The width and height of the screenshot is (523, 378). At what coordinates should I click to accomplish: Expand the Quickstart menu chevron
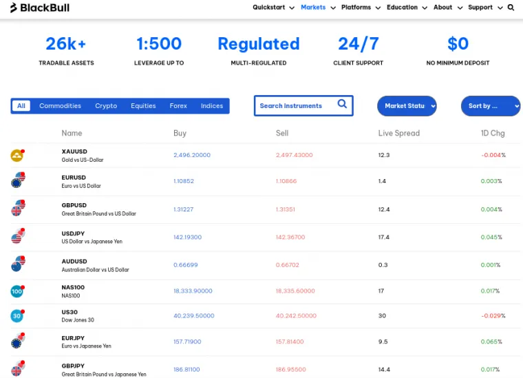tap(292, 8)
